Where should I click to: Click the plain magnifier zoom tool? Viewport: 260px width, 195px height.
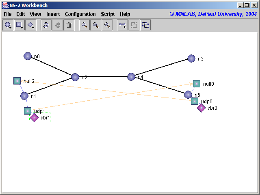84,25
